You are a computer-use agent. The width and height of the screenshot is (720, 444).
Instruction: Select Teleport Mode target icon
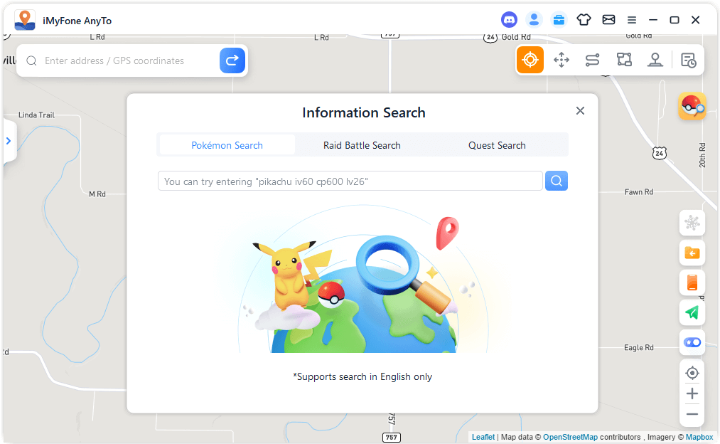(x=530, y=60)
